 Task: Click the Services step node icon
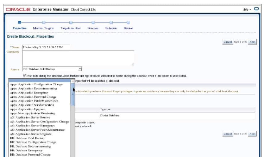pyautogui.click(x=93, y=22)
